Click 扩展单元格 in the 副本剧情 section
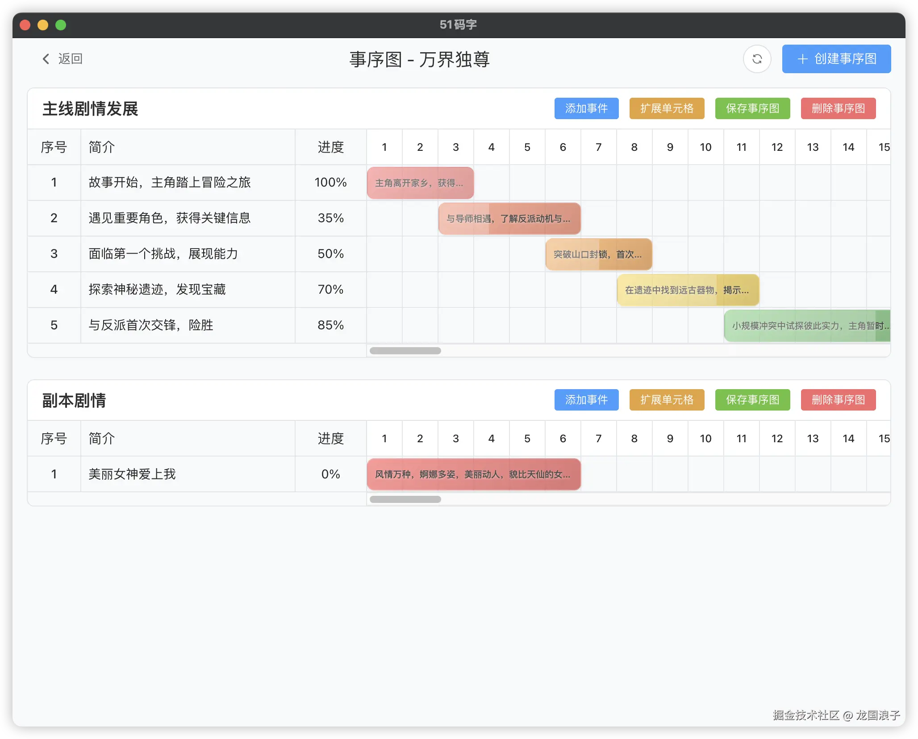This screenshot has width=918, height=739. (x=667, y=400)
